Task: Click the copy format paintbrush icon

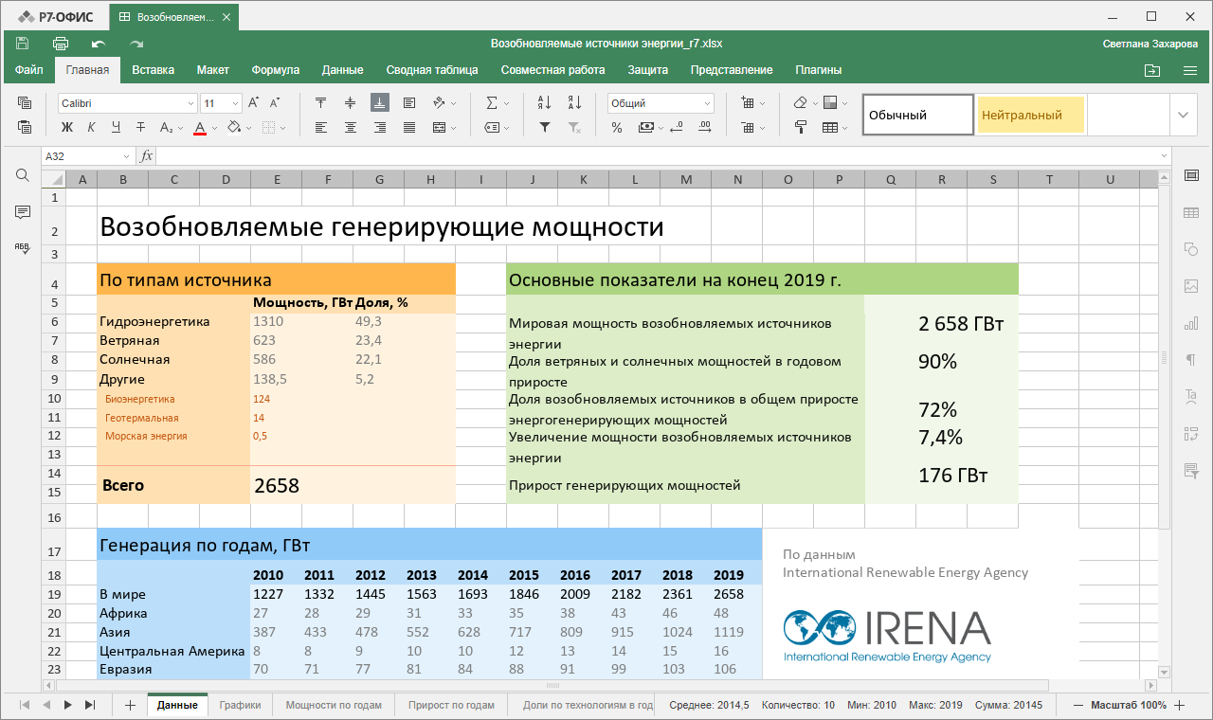Action: [x=801, y=127]
